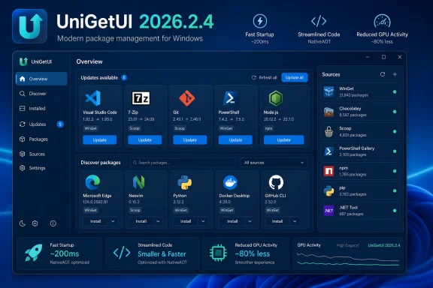Update Visual Studio Code
The height and width of the screenshot is (288, 433).
coord(100,140)
